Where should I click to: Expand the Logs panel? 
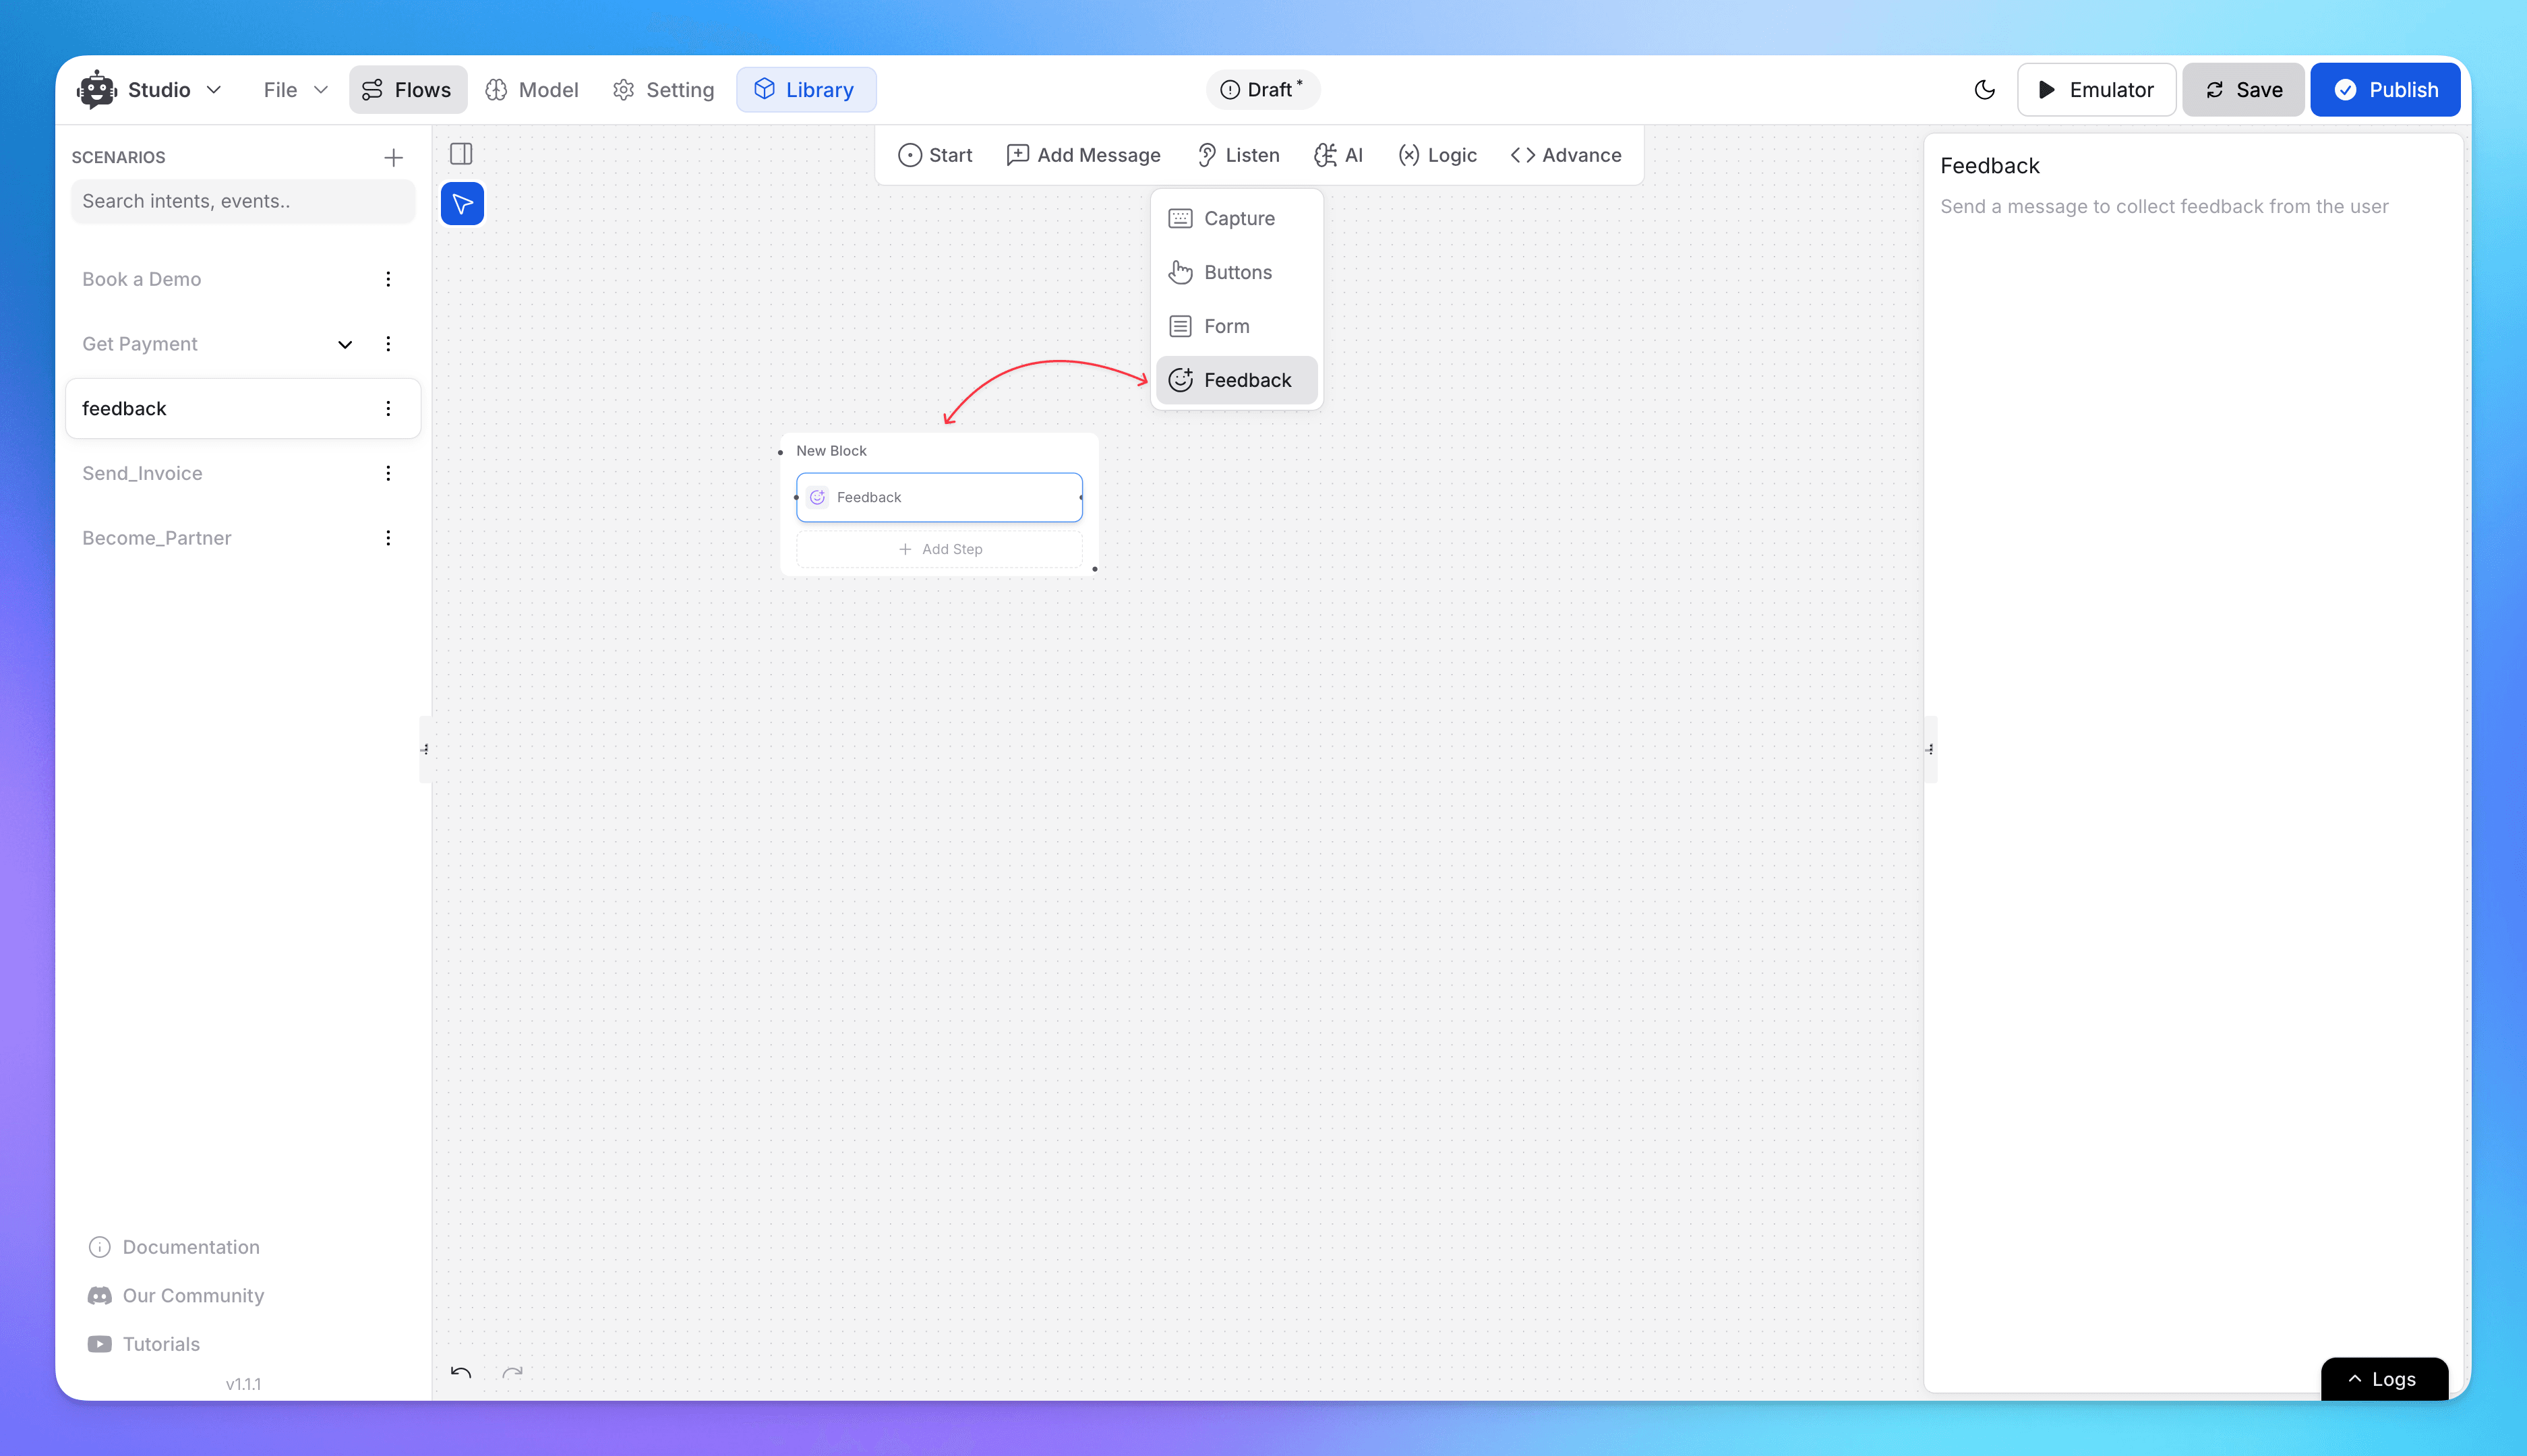2383,1378
